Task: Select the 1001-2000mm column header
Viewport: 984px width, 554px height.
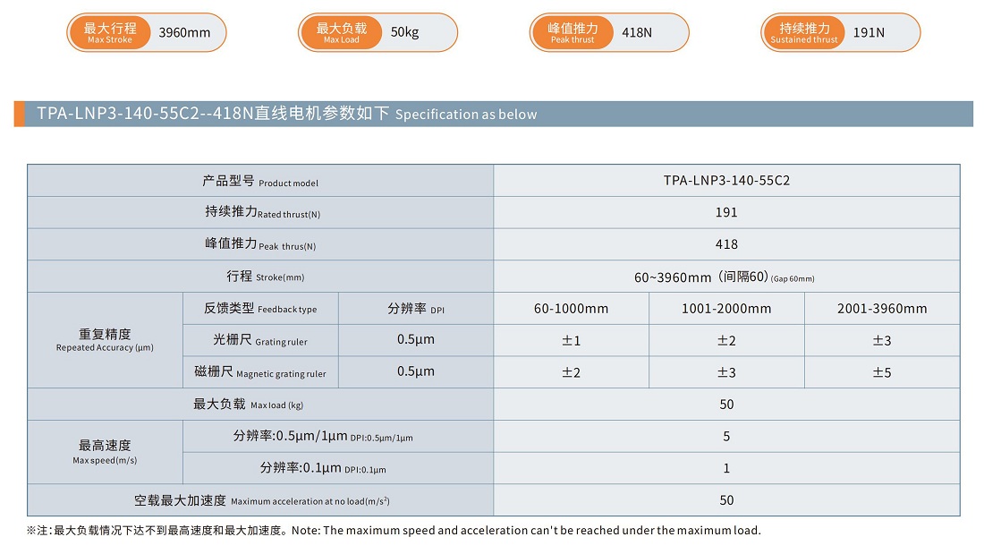Action: pyautogui.click(x=726, y=309)
